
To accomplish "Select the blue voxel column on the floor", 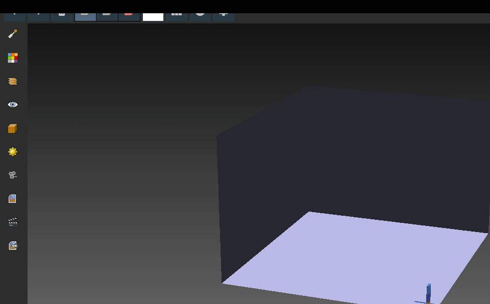I will pos(428,292).
